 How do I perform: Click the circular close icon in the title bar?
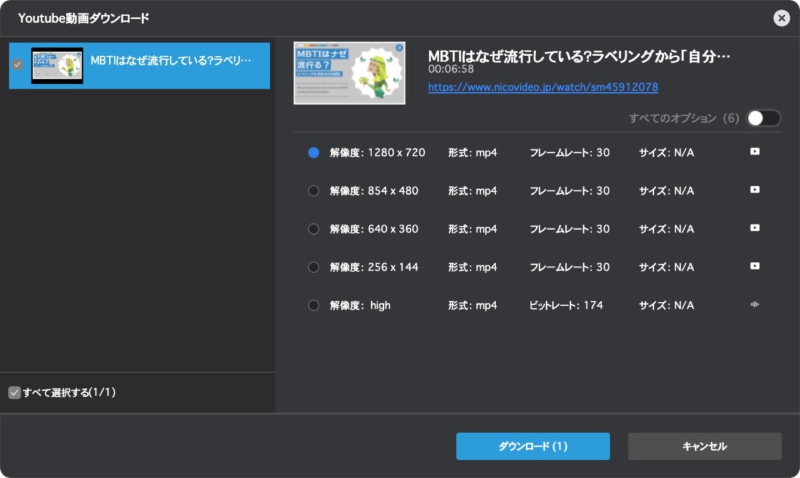(x=781, y=18)
